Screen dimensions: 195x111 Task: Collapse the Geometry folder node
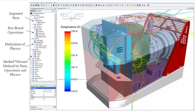click(x=31, y=15)
